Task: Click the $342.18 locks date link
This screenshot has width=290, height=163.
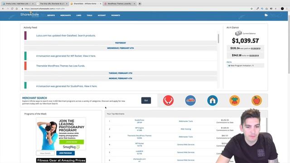Action: coord(254,55)
